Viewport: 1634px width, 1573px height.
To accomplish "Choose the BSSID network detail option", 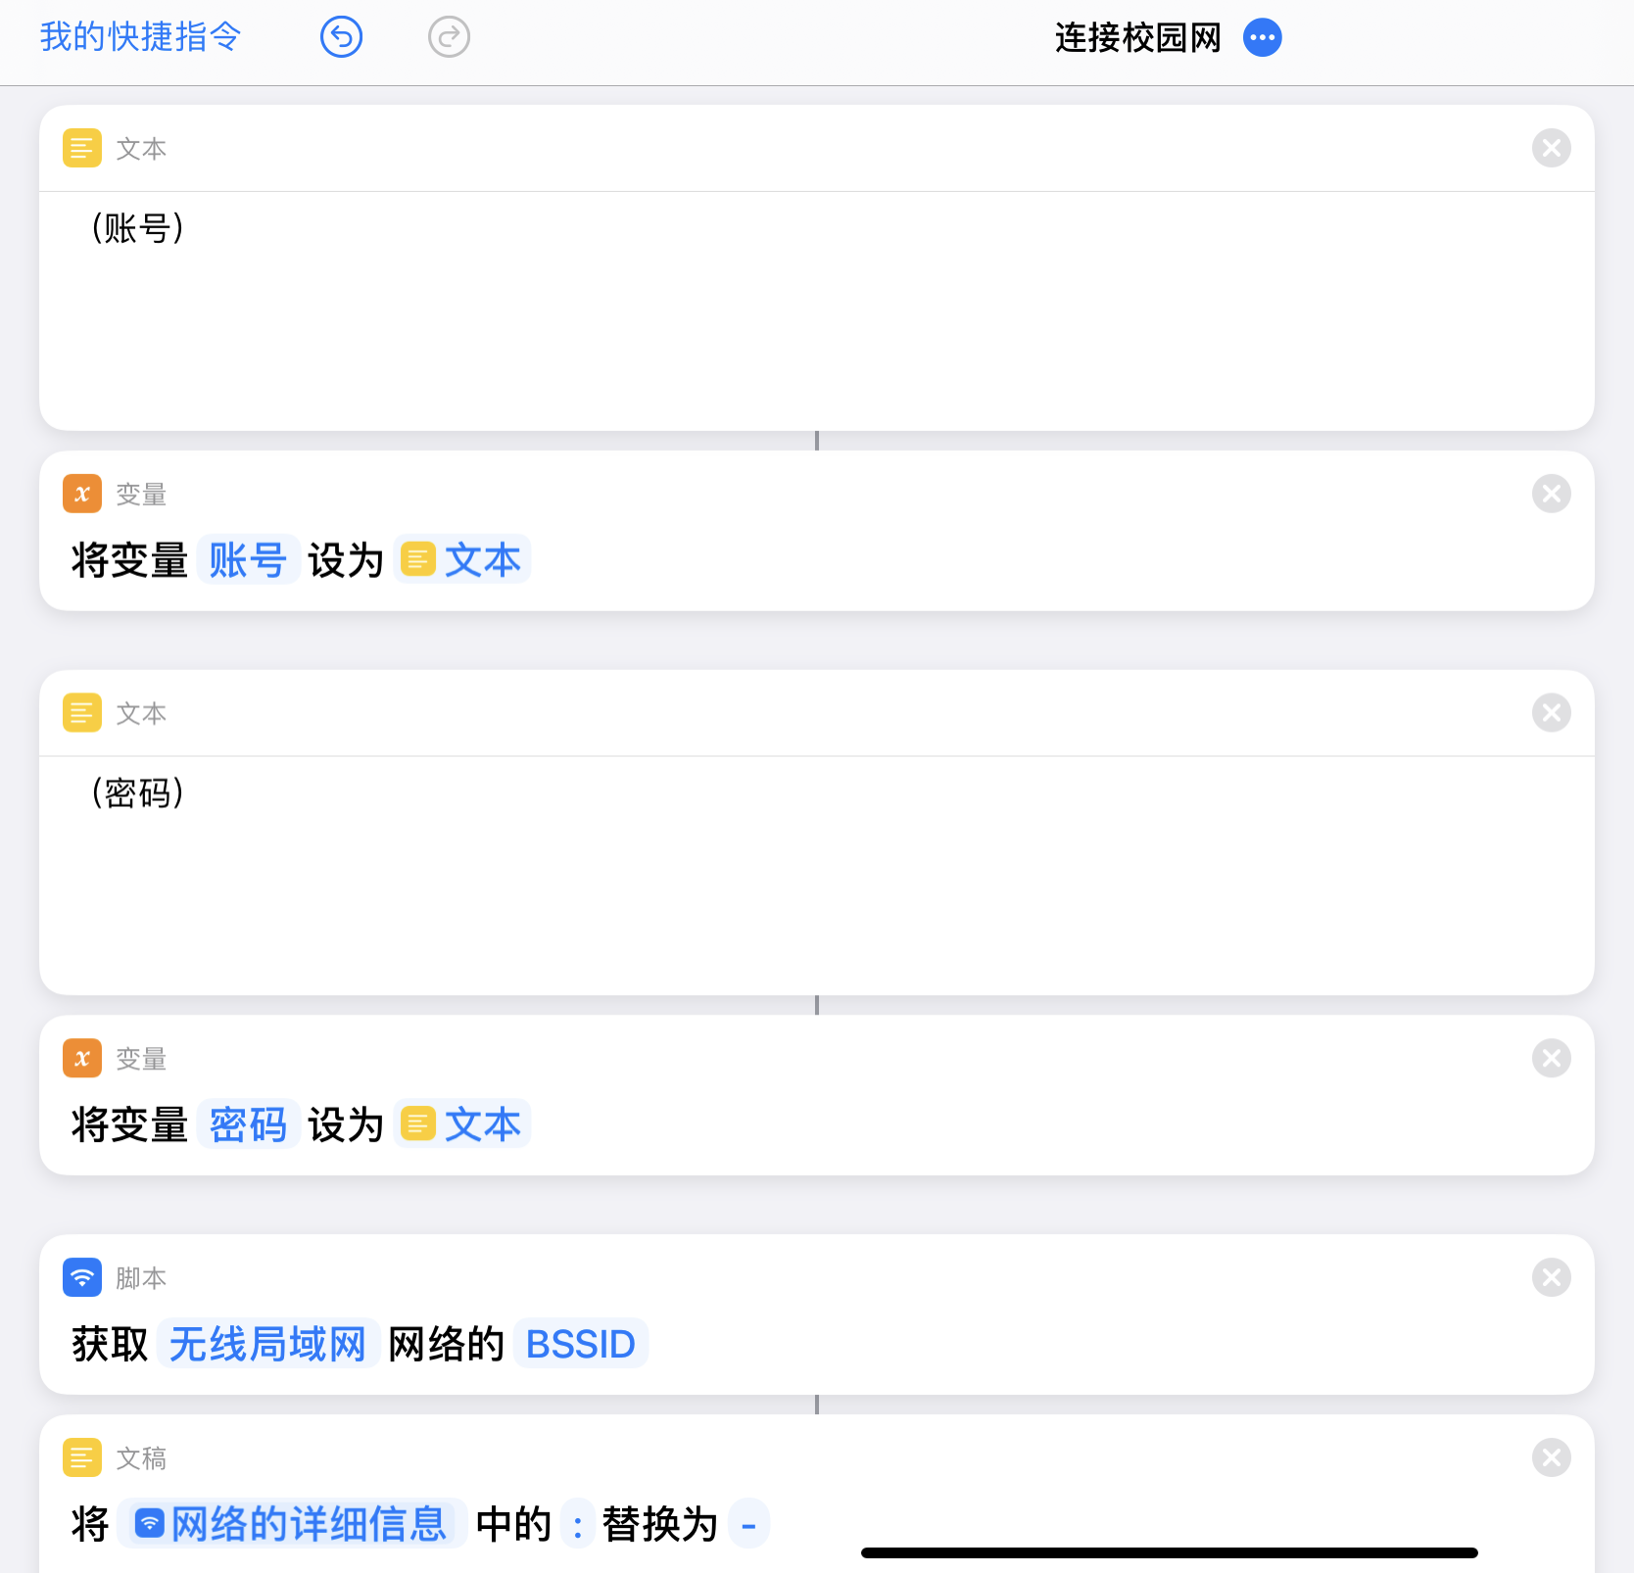I will [580, 1344].
